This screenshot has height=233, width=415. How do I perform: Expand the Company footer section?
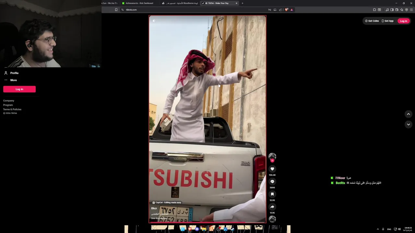click(x=9, y=101)
